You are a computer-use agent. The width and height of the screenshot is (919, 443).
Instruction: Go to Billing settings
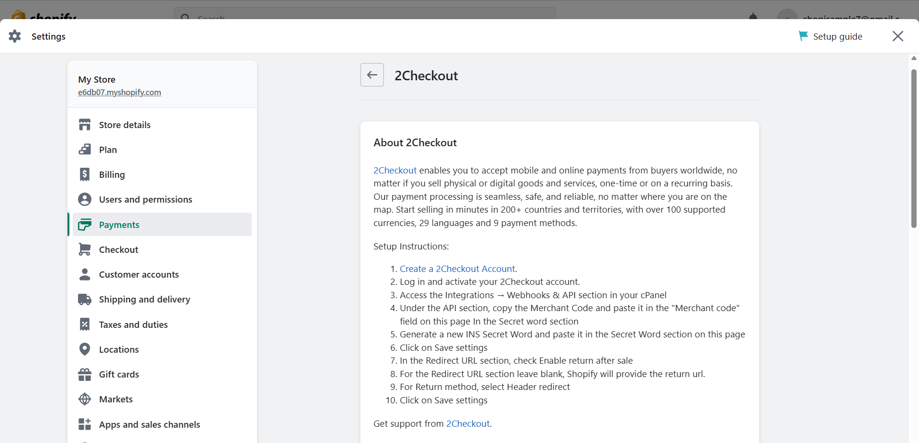[x=162, y=174]
